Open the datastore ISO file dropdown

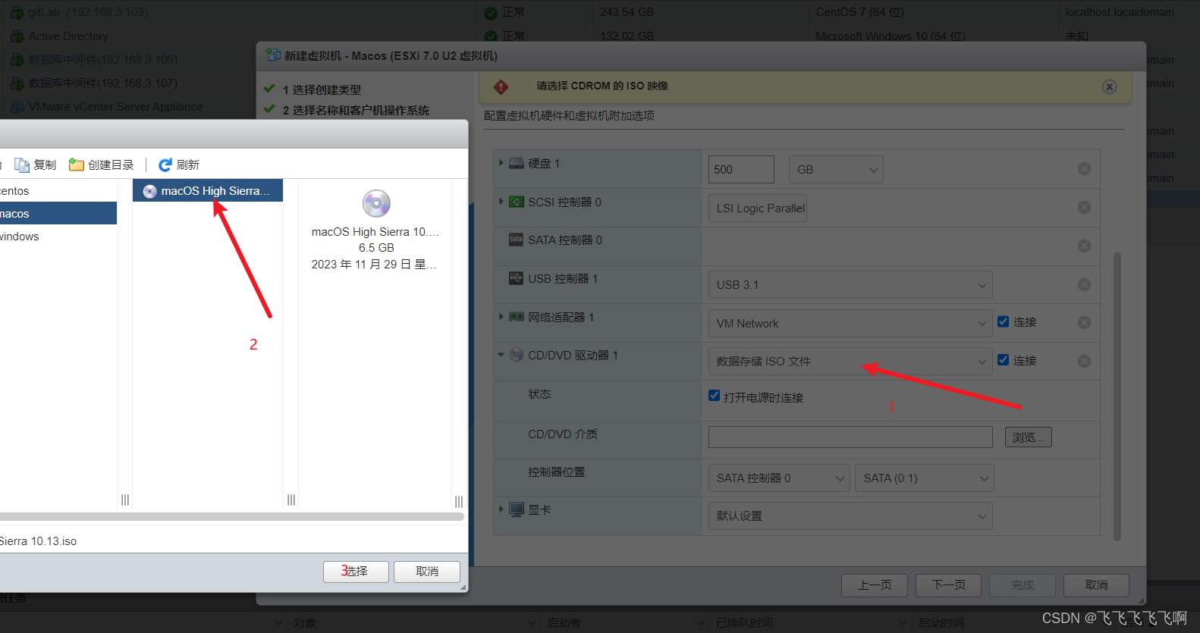coord(850,362)
